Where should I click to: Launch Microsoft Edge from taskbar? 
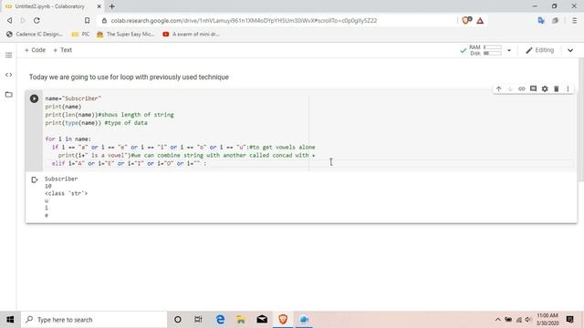[x=220, y=320]
